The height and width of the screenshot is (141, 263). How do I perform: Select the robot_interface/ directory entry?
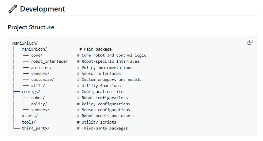click(49, 61)
